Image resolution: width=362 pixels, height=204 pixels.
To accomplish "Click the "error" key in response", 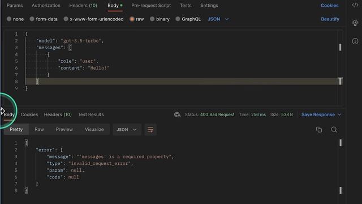I will 45,150.
